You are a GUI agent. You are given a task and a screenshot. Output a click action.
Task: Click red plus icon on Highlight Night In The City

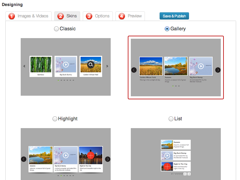pyautogui.click(x=91, y=155)
